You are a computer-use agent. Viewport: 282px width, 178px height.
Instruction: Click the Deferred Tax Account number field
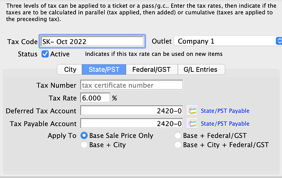[132, 111]
